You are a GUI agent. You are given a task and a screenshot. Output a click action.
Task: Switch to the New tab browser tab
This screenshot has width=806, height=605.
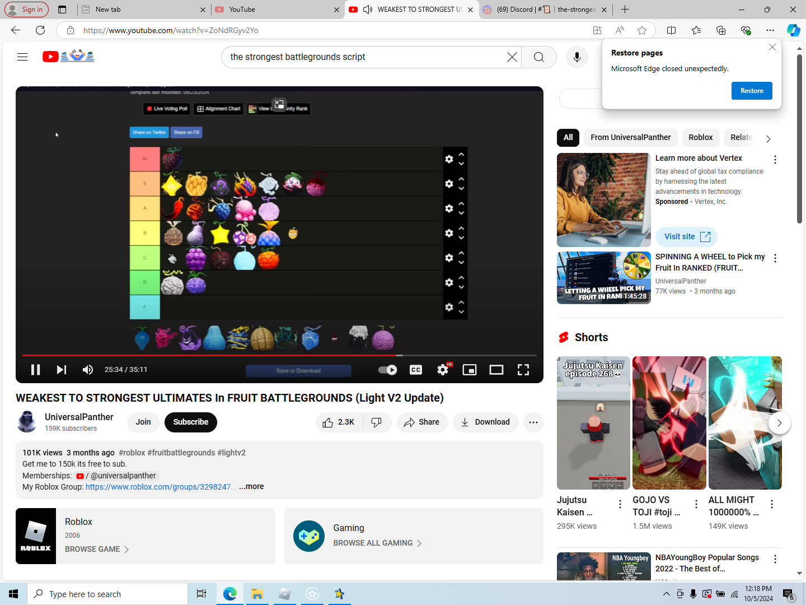point(143,10)
